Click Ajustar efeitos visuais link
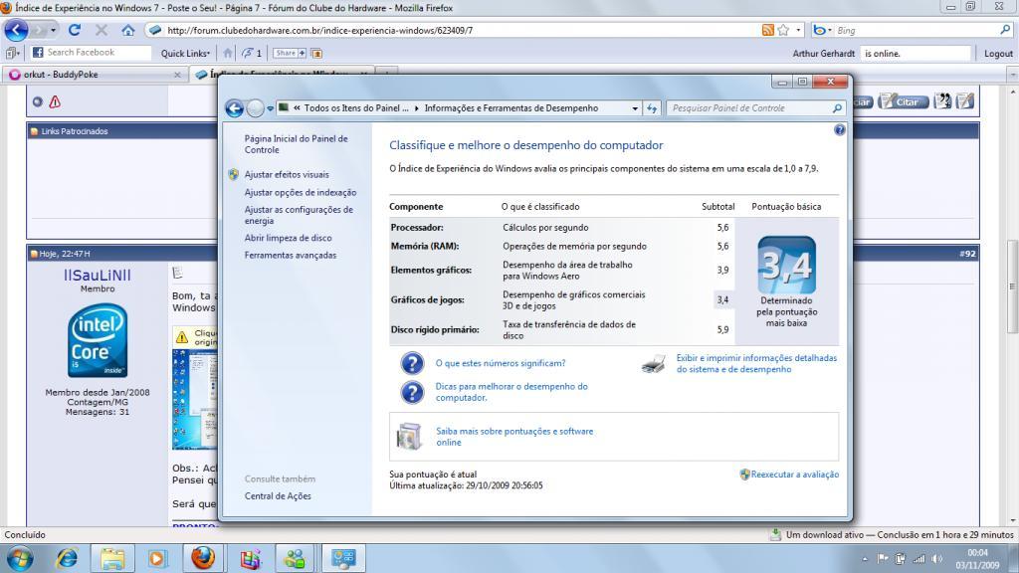Screen dimensions: 1019x573 click(x=287, y=175)
